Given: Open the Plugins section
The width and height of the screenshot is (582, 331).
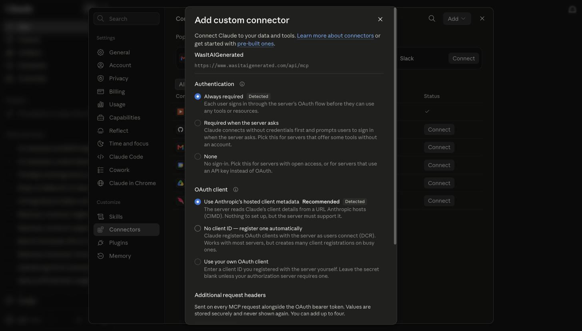Looking at the screenshot, I should tap(126, 243).
